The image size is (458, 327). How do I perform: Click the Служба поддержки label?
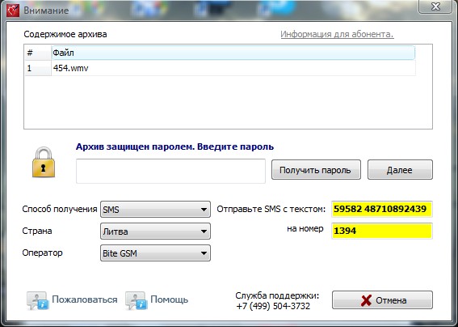tap(277, 295)
